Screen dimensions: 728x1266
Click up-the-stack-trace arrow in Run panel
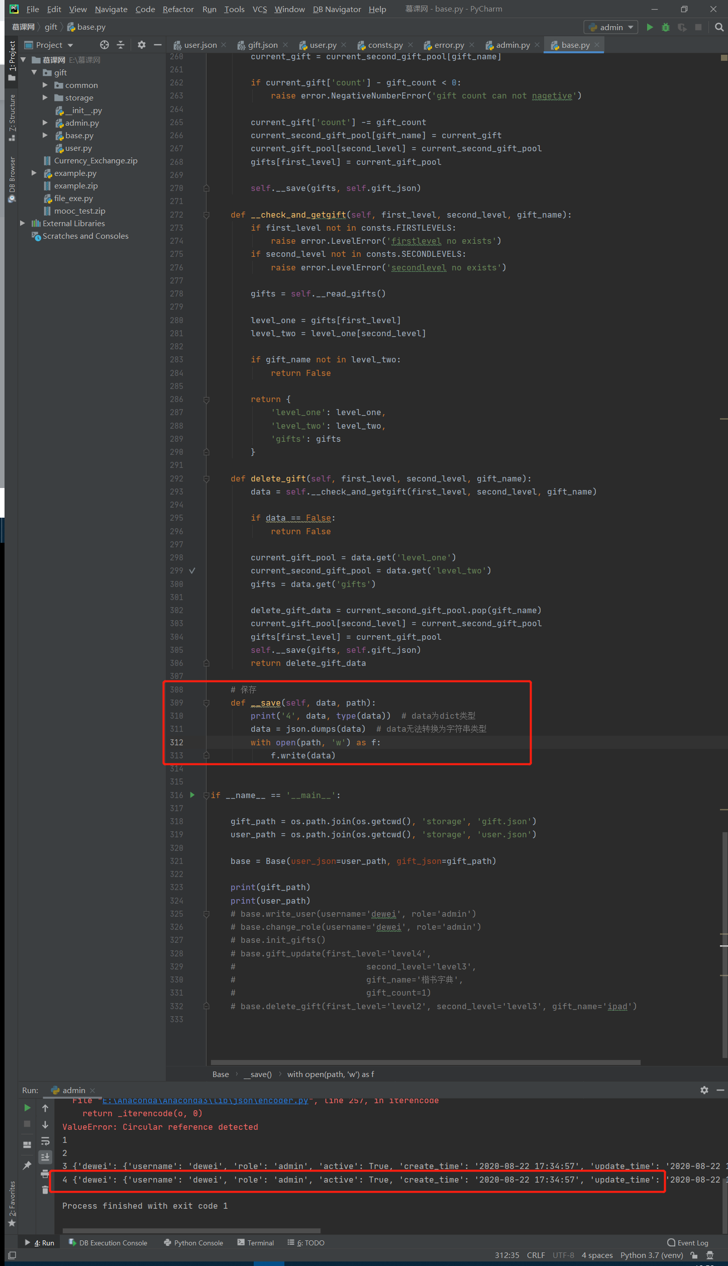point(45,1108)
